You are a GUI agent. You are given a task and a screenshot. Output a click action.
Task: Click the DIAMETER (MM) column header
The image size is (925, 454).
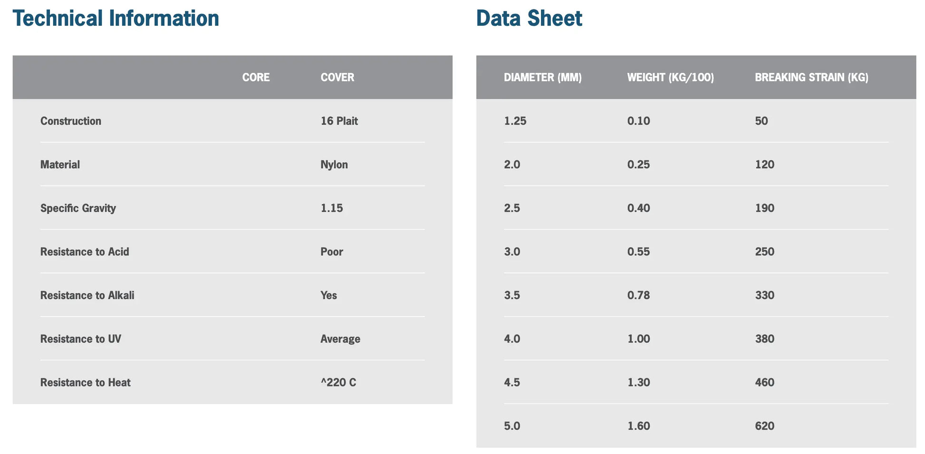coord(542,77)
